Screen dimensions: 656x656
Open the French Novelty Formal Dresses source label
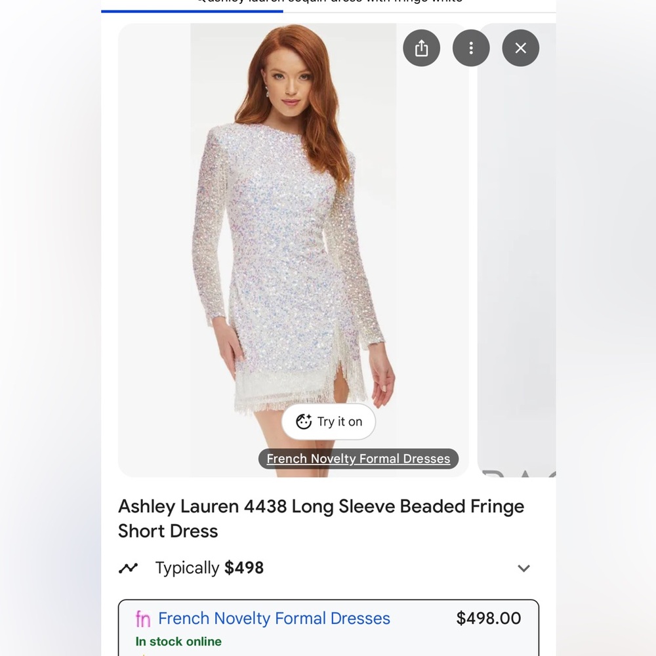click(358, 459)
